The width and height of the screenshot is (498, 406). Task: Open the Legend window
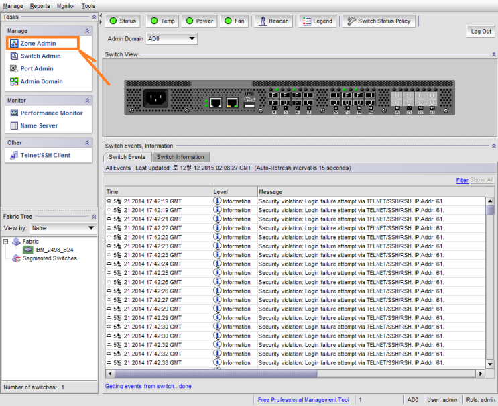317,21
